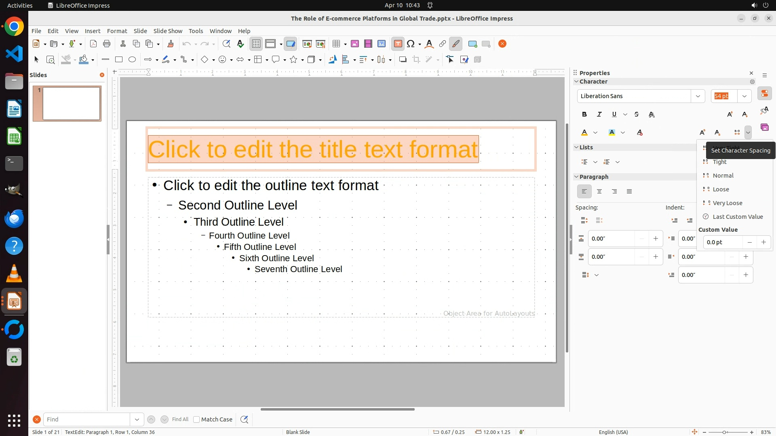Image resolution: width=776 pixels, height=436 pixels.
Task: Open the Slide Show menu
Action: (x=168, y=31)
